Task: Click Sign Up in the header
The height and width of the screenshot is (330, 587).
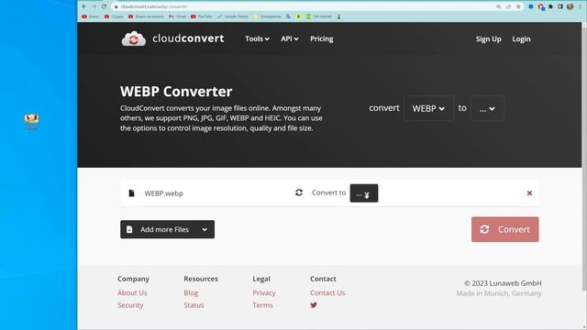Action: pyautogui.click(x=488, y=38)
